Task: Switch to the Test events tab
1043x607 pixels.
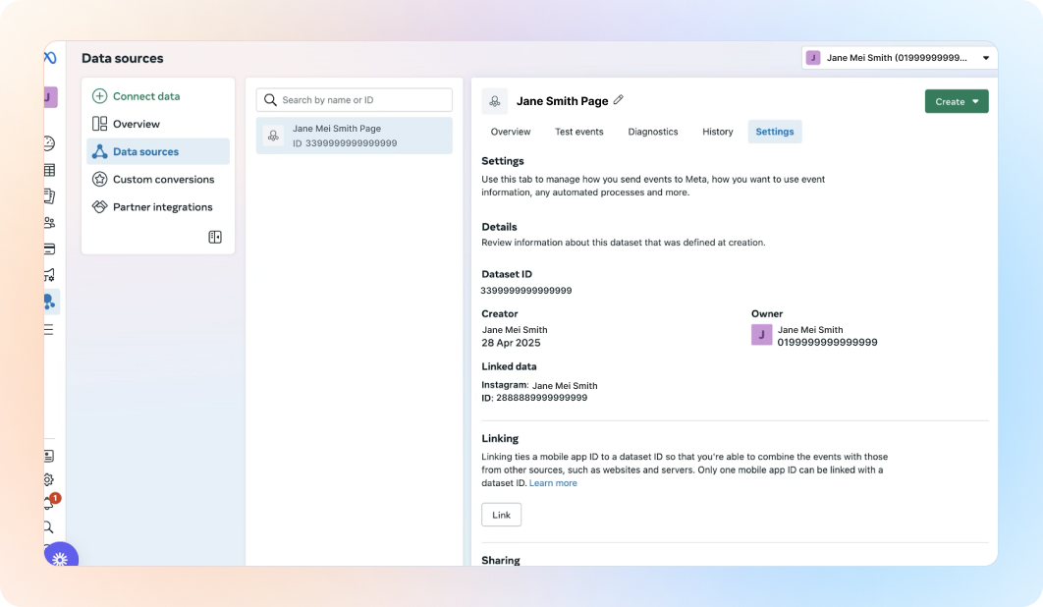Action: (x=579, y=132)
